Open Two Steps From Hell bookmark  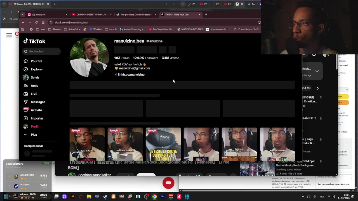coord(161,29)
